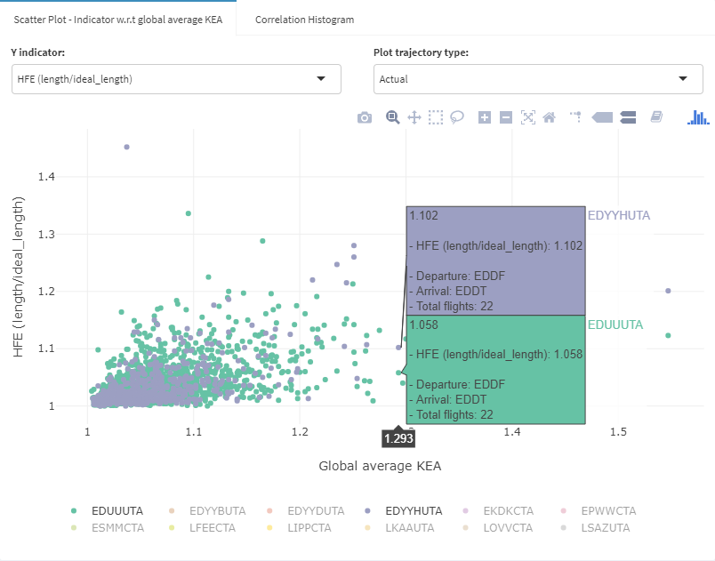
Task: Toggle EKDKCTA legend series
Action: pyautogui.click(x=498, y=511)
